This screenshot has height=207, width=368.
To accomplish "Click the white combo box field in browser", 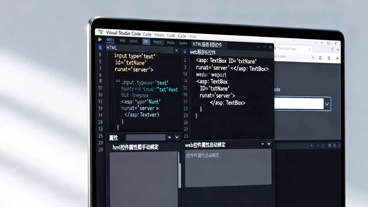I will (x=299, y=104).
